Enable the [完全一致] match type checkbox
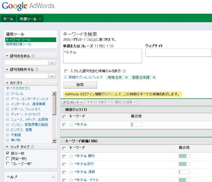 pos(8,159)
